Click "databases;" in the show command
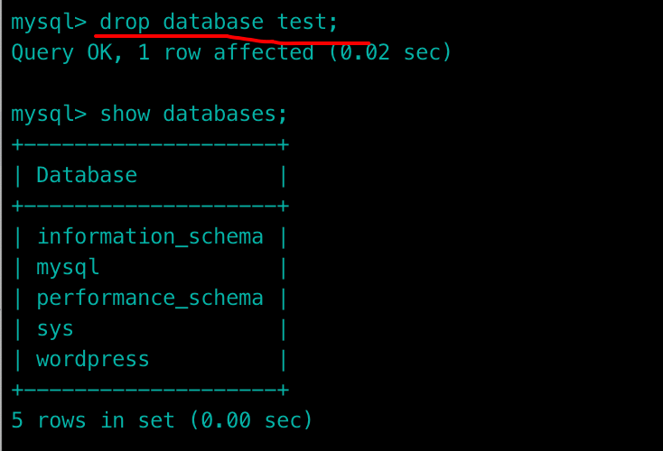This screenshot has width=663, height=451. click(226, 114)
